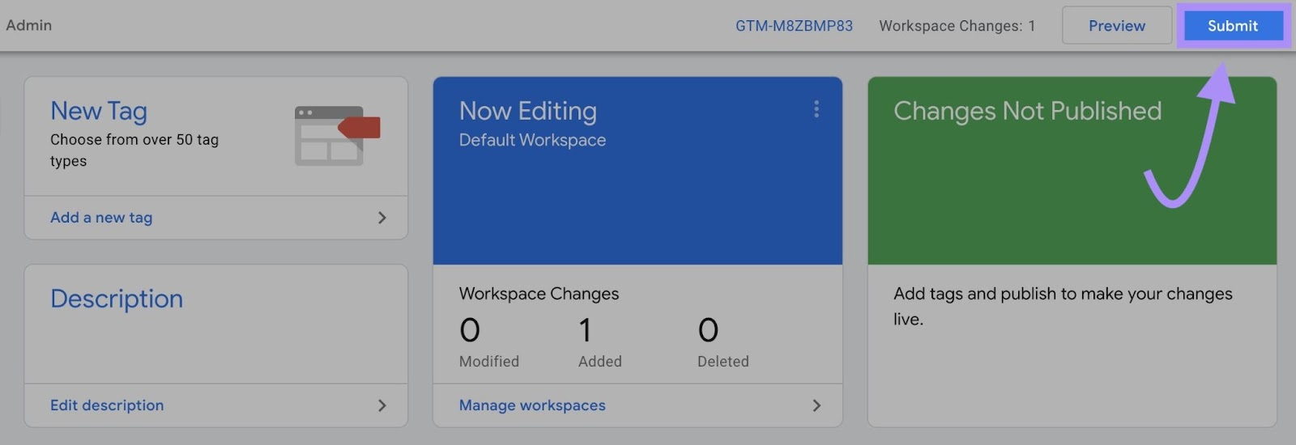Click the Now Editing title

coord(527,111)
